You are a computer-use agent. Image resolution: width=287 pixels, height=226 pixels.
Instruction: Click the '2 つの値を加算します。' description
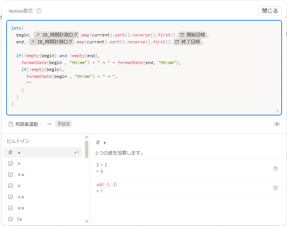119,153
